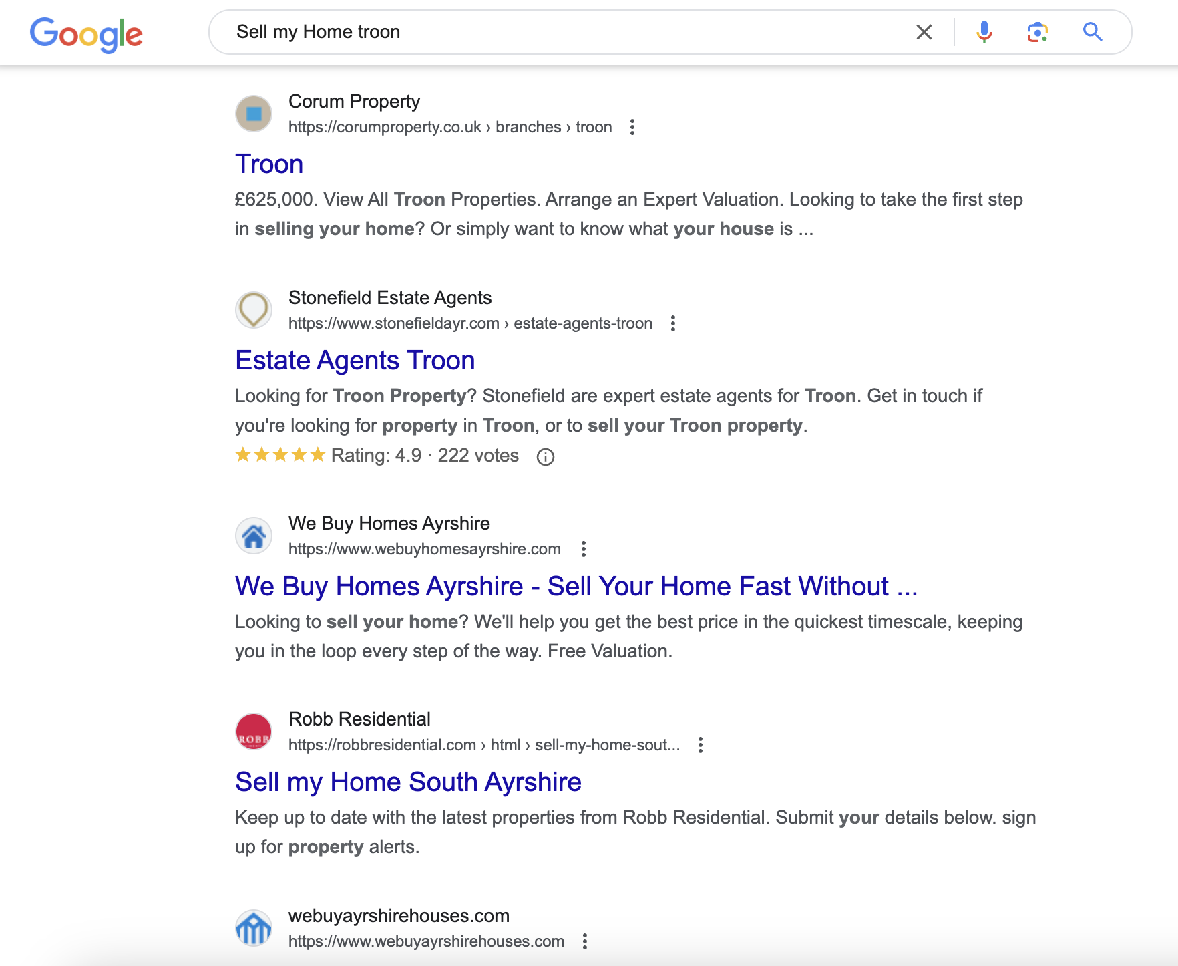Open more options for We Buy Homes Ayrshire

584,549
